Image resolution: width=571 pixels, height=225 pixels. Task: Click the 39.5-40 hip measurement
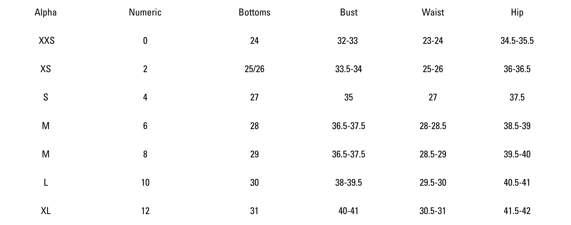click(517, 154)
